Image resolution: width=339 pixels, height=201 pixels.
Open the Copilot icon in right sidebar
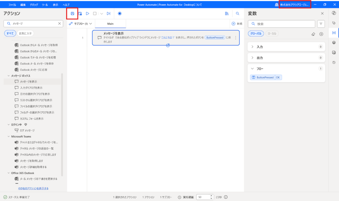334,13
